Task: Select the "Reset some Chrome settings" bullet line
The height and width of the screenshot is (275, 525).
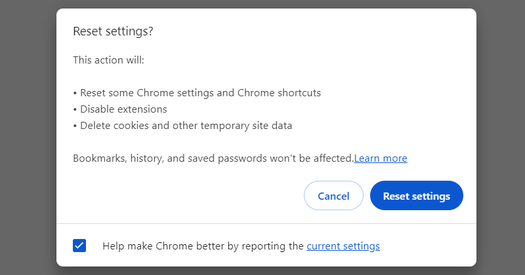Action: coord(197,93)
